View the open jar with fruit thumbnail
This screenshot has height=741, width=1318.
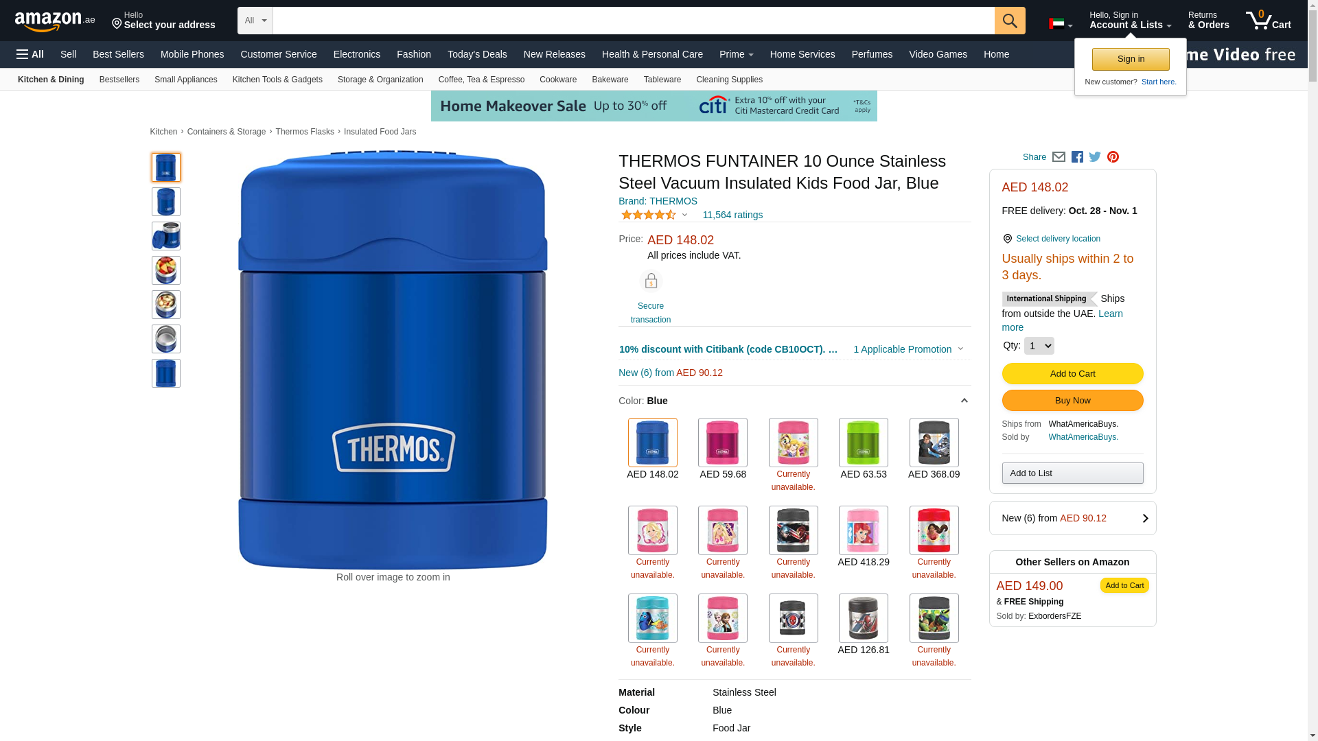(166, 270)
